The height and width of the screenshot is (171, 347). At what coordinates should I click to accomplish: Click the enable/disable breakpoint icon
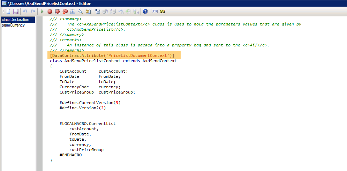click(x=57, y=12)
